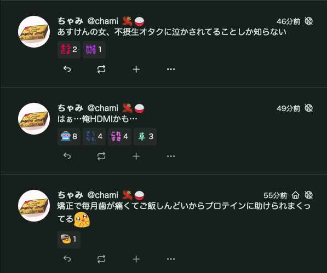The width and height of the screenshot is (327, 273).
Task: Click the home visibility icon on bottom post
Action: coord(296,195)
